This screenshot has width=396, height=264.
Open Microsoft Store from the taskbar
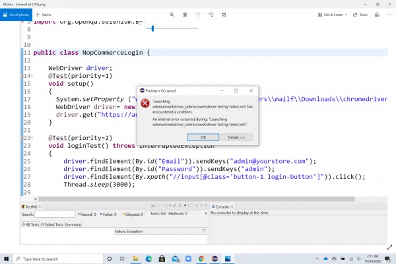(162, 259)
